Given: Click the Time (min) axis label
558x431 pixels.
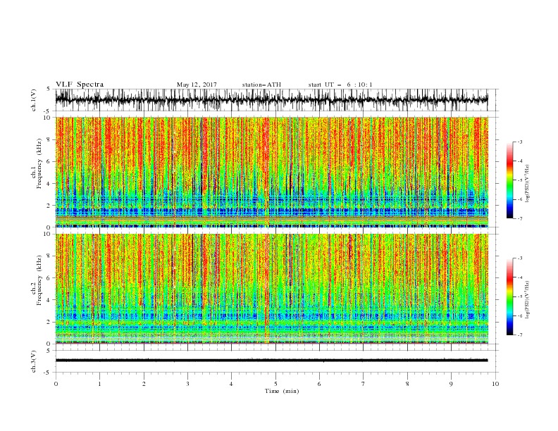Looking at the screenshot, I should coord(282,391).
